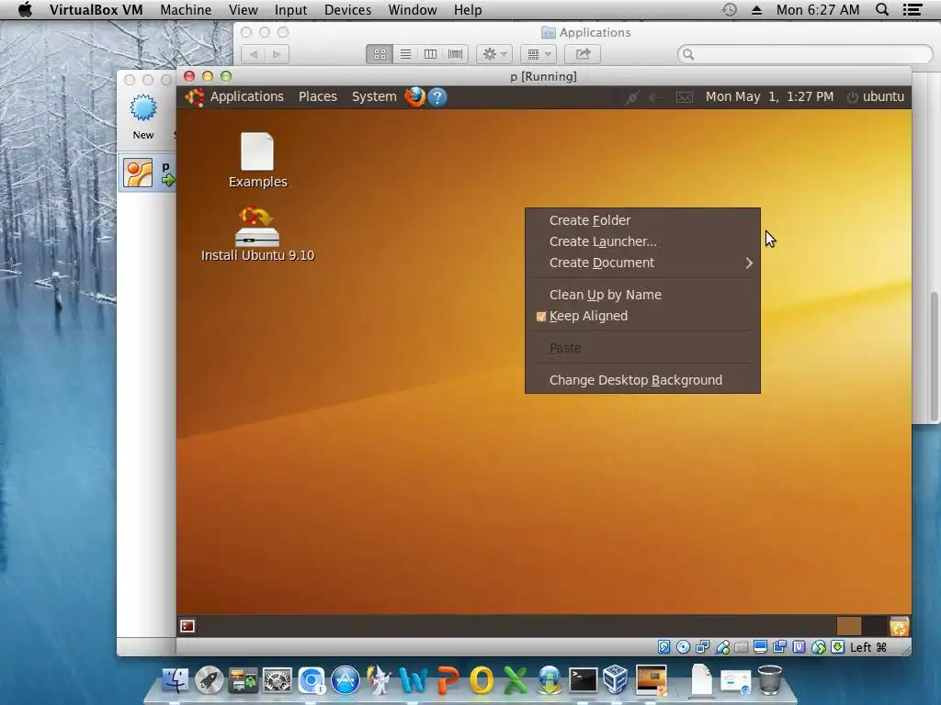
Task: Open the Machine menu in macOS menu bar
Action: [186, 10]
